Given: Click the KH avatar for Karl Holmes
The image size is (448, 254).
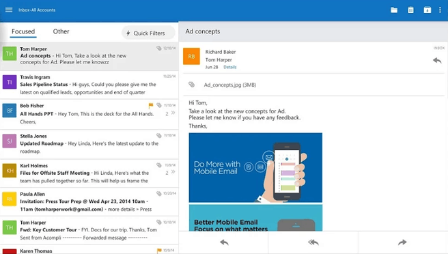Looking at the screenshot, I should 10,171.
